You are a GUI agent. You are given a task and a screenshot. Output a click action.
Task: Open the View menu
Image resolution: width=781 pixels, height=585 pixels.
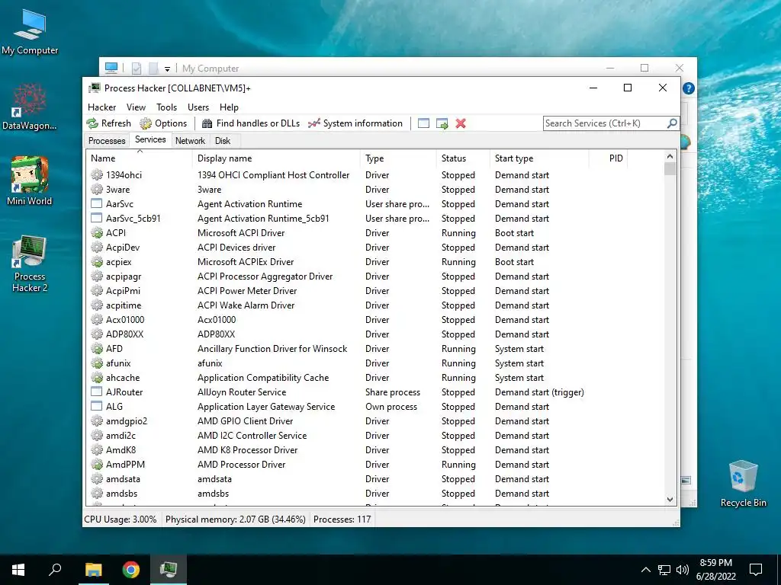[136, 107]
